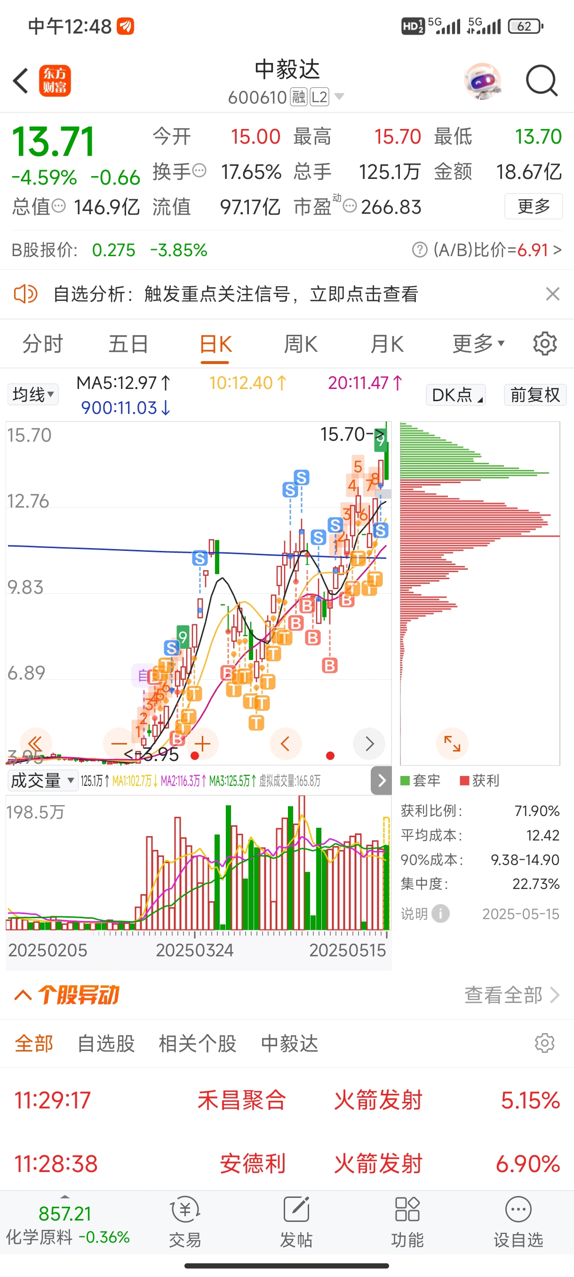Screen dimensions: 574x1277
Task: Tap the 总值 info icon
Action: [58, 206]
